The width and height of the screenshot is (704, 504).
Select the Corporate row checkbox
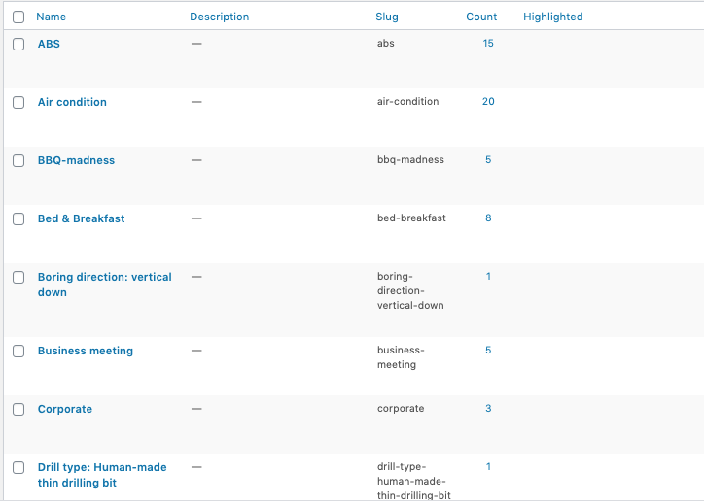(x=18, y=410)
